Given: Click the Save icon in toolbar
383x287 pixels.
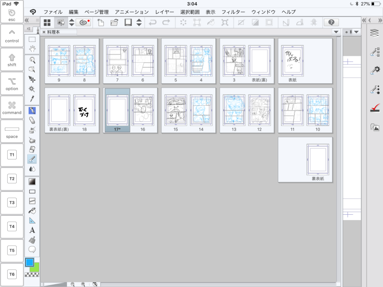Looking at the screenshot, I should [x=128, y=22].
